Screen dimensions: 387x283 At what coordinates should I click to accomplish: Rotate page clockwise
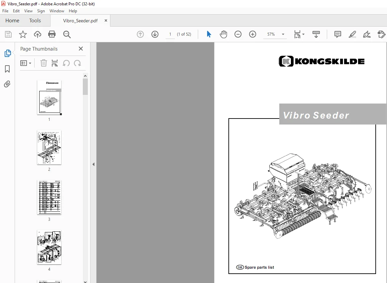[77, 63]
